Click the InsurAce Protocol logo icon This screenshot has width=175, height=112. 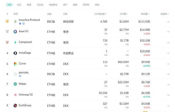pyautogui.click(x=15, y=21)
